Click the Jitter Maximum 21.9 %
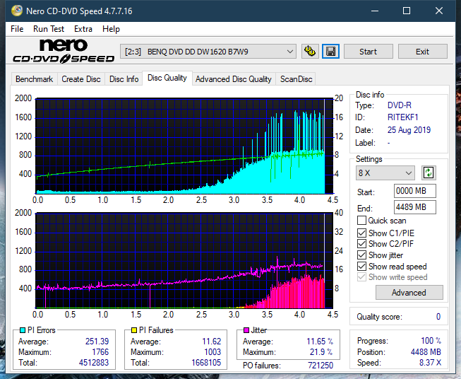This screenshot has width=461, height=379. coord(321,352)
